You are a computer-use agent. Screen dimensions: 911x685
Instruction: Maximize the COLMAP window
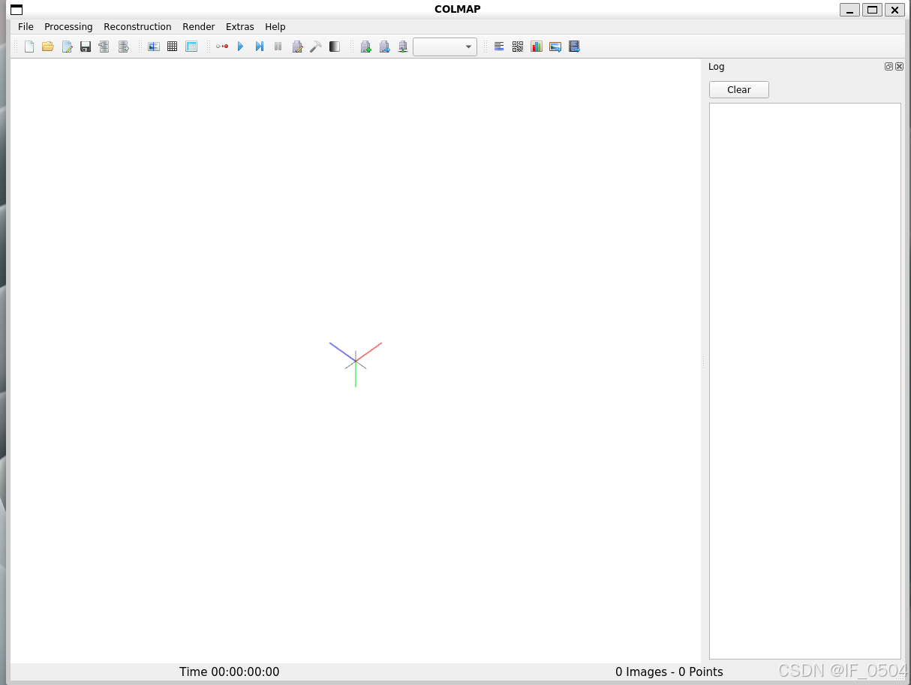872,10
